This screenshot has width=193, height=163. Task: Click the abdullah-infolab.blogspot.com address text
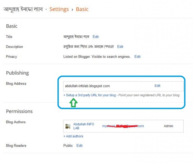point(87,86)
